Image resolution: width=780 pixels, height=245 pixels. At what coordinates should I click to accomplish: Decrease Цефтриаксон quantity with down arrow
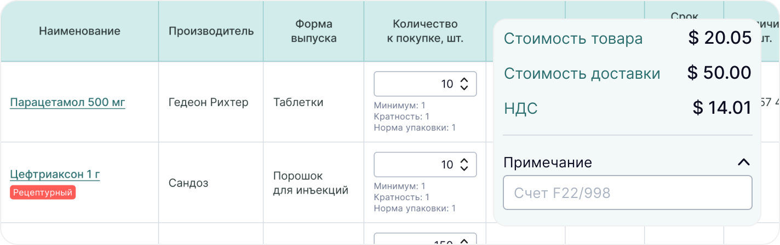(464, 168)
